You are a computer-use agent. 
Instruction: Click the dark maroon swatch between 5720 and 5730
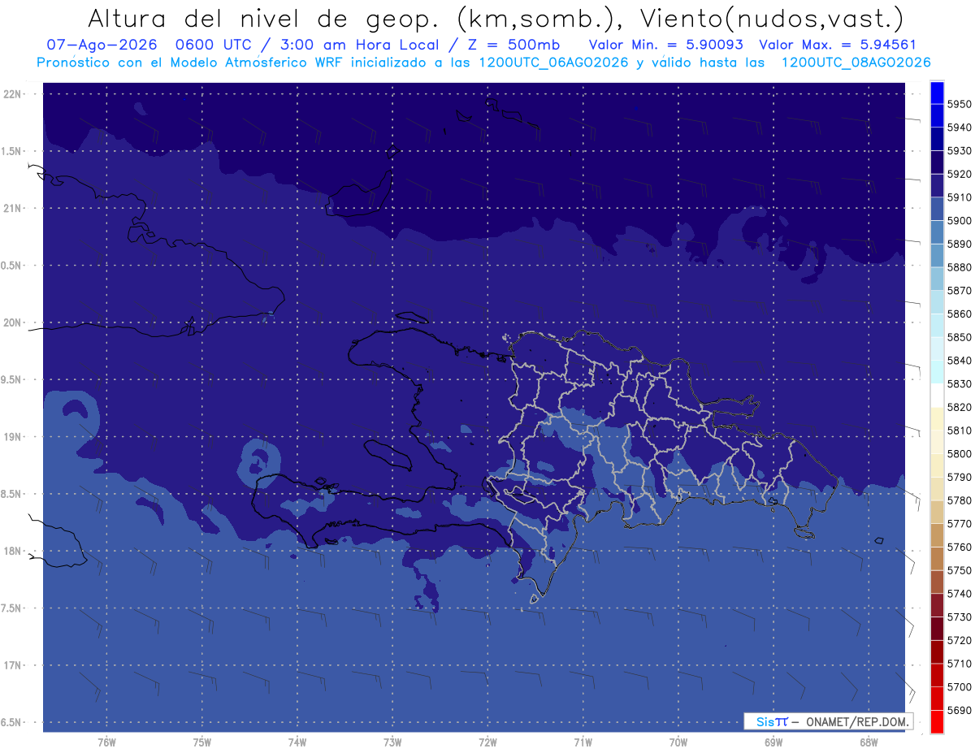point(937,629)
